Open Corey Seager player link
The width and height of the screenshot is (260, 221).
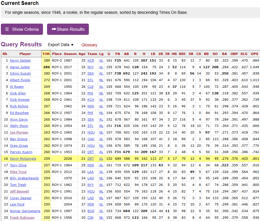pos(21,198)
